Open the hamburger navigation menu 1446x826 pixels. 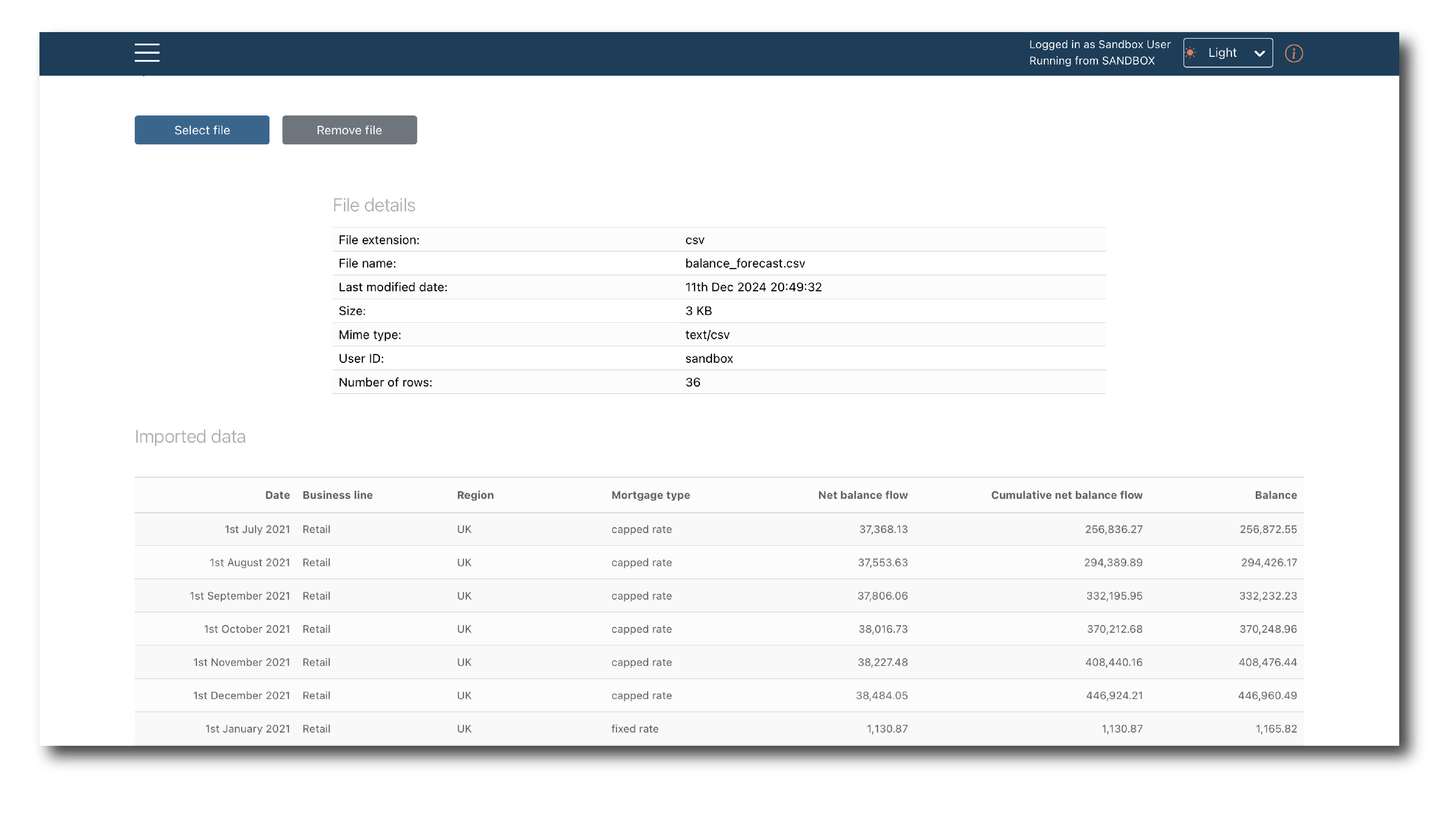click(x=147, y=53)
